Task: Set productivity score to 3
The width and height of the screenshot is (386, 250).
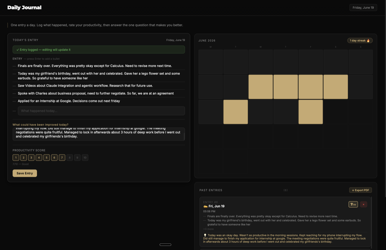Action: 31,157
